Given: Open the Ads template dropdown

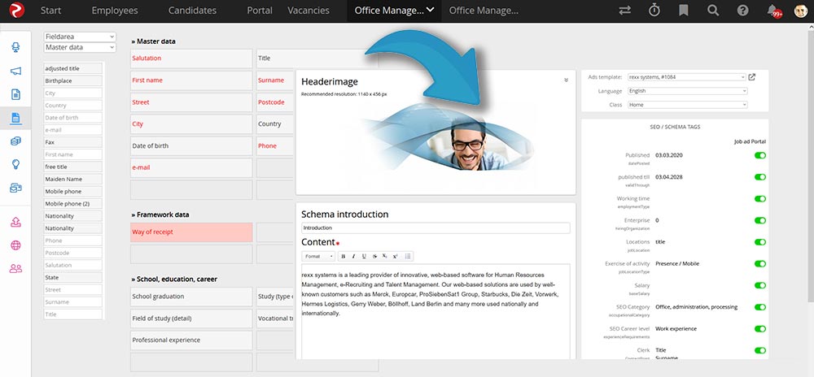Looking at the screenshot, I should click(687, 77).
